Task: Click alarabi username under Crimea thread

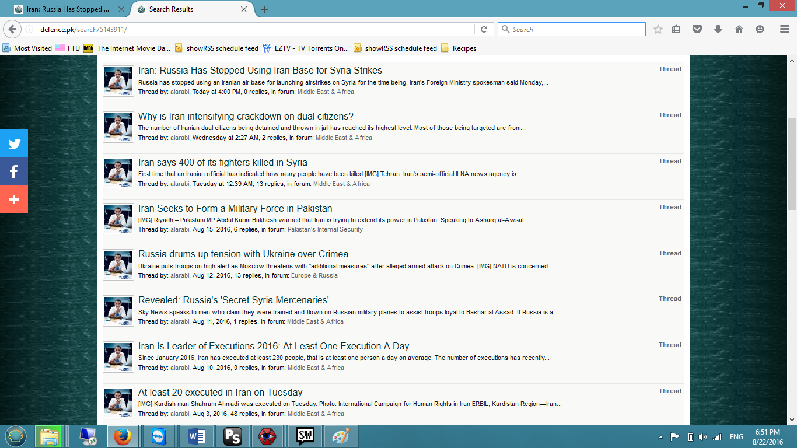Action: coord(180,276)
